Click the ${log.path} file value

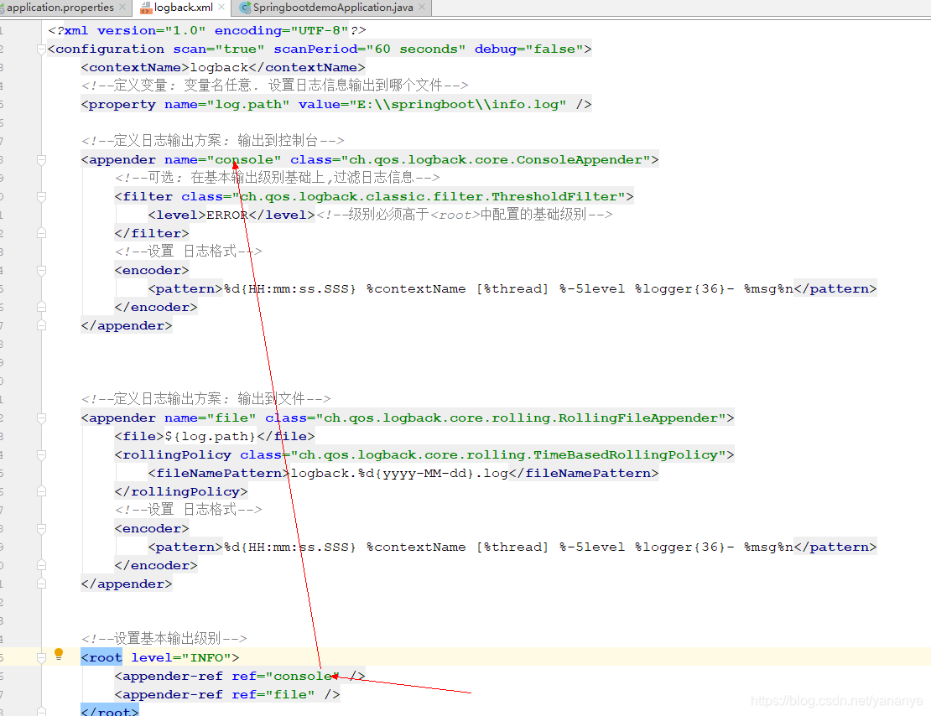pos(211,436)
